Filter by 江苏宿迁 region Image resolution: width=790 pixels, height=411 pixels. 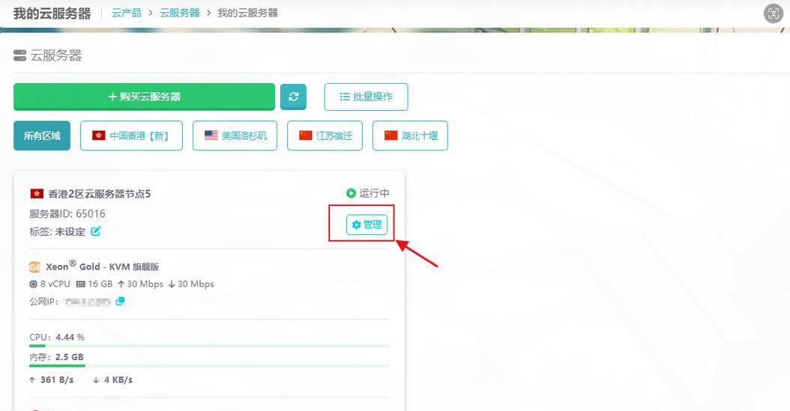tap(325, 136)
